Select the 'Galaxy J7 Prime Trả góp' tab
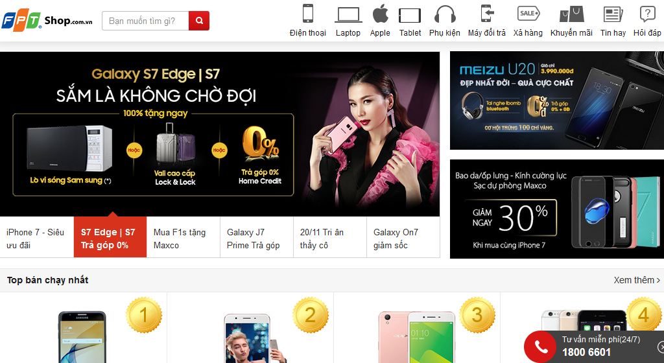This screenshot has width=664, height=363. pos(257,237)
